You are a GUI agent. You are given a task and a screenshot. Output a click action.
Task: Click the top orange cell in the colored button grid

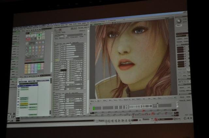pos(26,66)
